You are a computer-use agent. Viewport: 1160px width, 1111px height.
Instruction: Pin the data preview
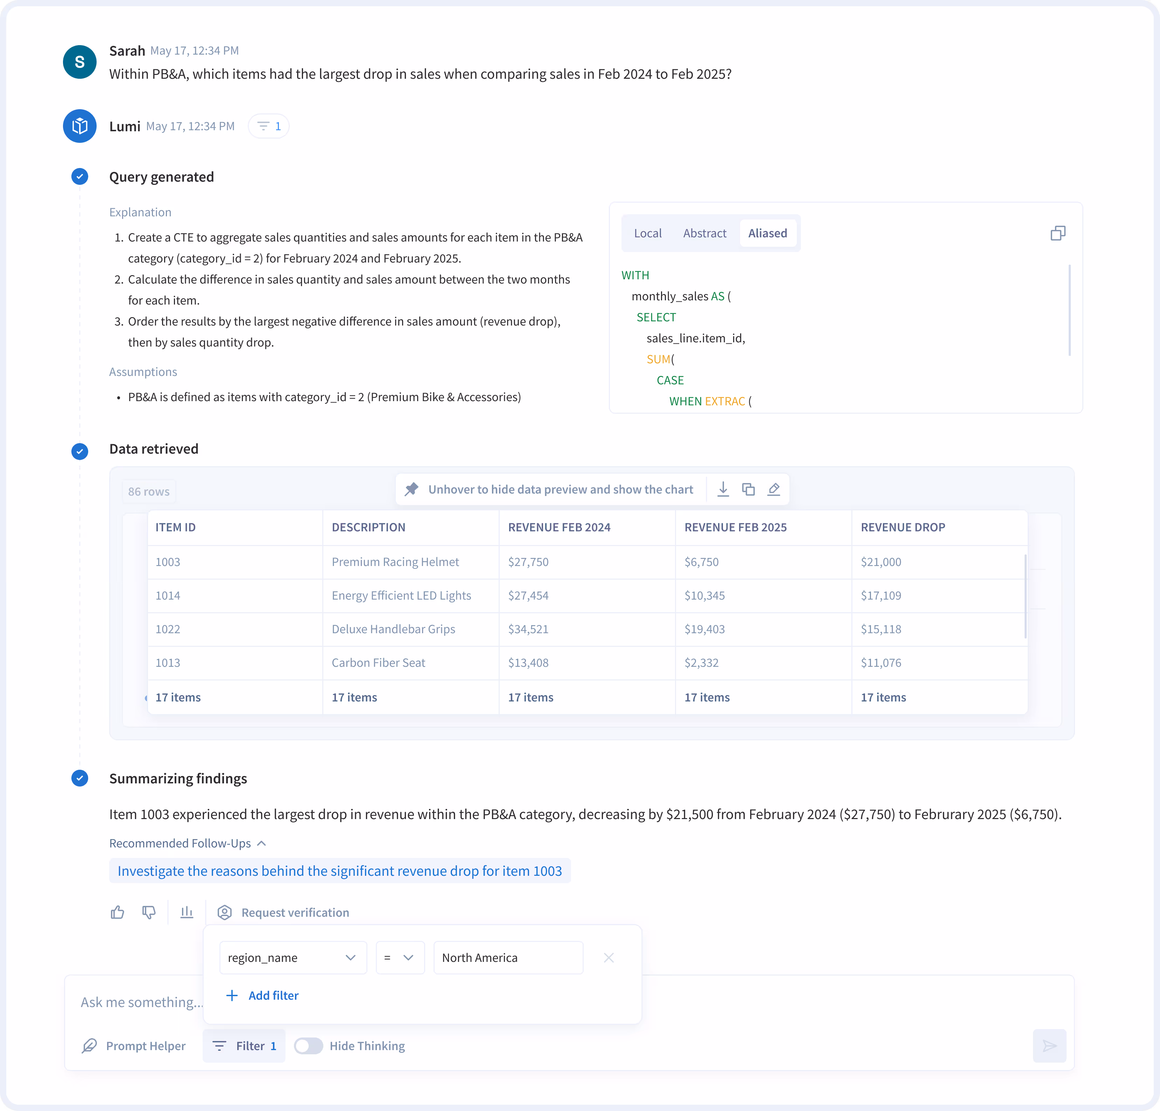(411, 489)
